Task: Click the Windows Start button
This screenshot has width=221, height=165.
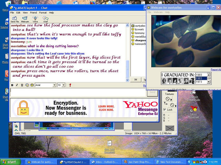Action: click(x=10, y=162)
